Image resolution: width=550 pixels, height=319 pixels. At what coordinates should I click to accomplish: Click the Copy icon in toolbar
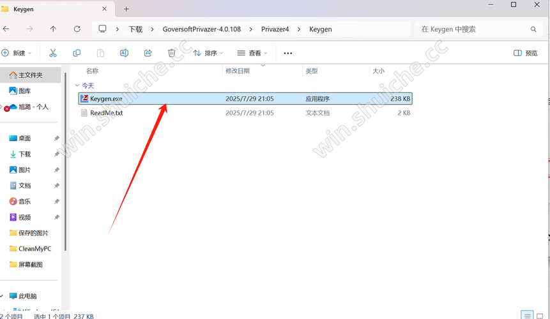77,53
